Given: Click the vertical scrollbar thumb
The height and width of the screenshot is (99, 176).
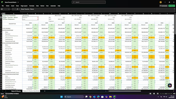Looking at the screenshot, I should click(175, 24).
